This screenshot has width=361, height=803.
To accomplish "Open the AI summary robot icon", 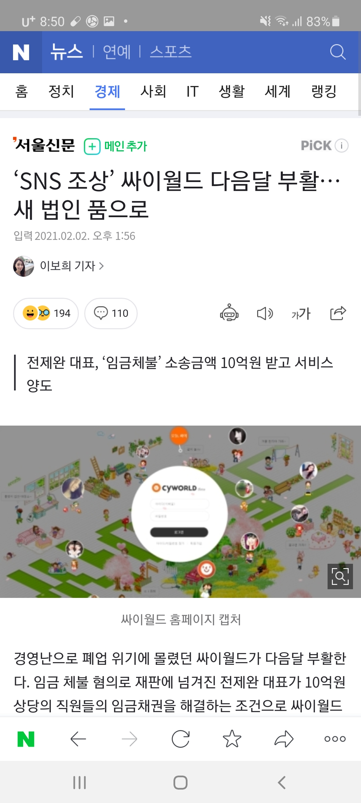I will (229, 313).
